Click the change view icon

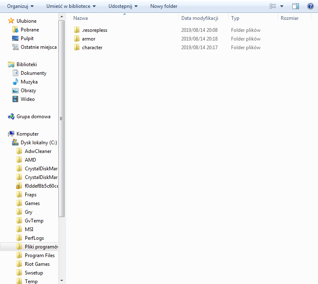272,6
